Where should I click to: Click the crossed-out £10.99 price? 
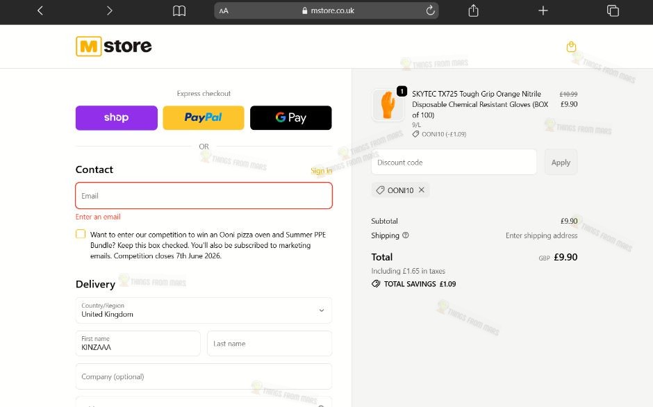click(x=568, y=94)
